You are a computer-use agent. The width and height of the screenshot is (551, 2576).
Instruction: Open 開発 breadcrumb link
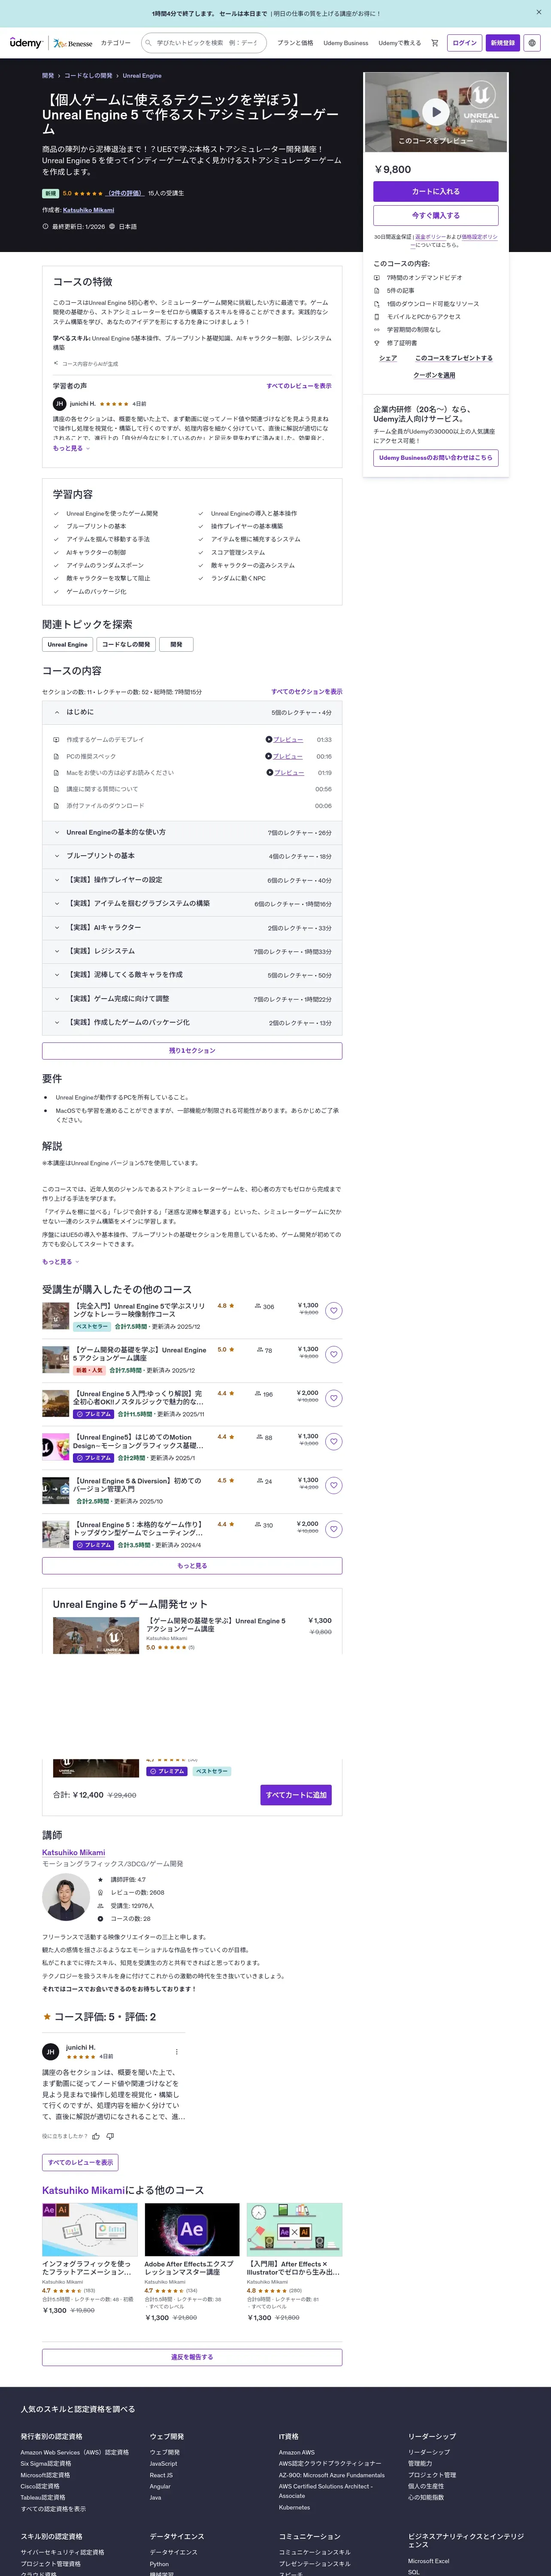(48, 76)
